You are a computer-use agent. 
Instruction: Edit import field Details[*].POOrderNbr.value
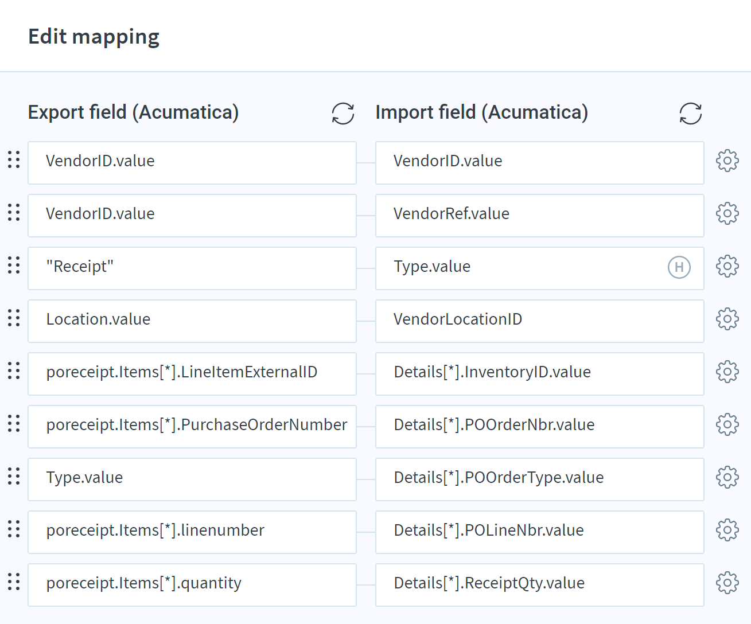coord(540,427)
